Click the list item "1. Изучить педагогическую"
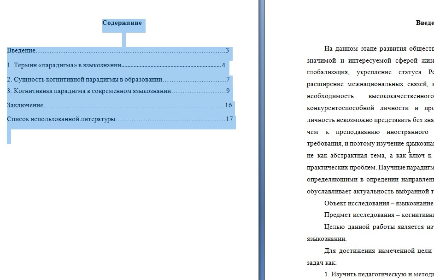Screen dimensions: 434x280 tap(378, 274)
